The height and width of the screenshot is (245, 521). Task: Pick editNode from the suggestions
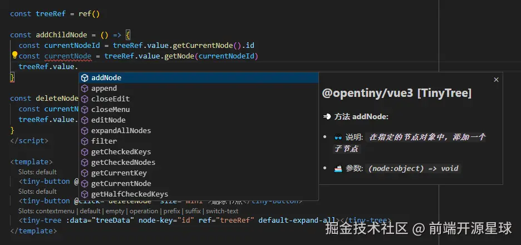click(x=108, y=120)
